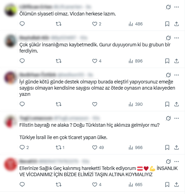Open the "Çok şükür insanlığımızı kaybetmedik" tweet text

(x=95, y=48)
